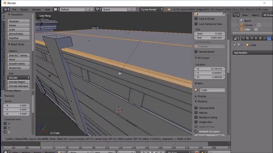Enable Matcap checkbox

196,112
